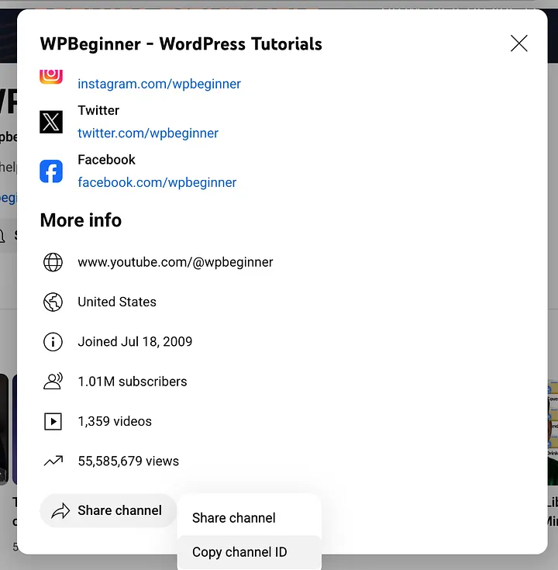The width and height of the screenshot is (558, 570).
Task: Click the www.youtube.com/@wpbeginner URL text
Action: pyautogui.click(x=175, y=262)
